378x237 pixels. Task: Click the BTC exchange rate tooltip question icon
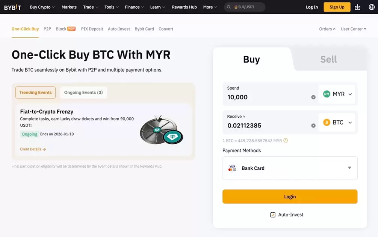pyautogui.click(x=285, y=140)
